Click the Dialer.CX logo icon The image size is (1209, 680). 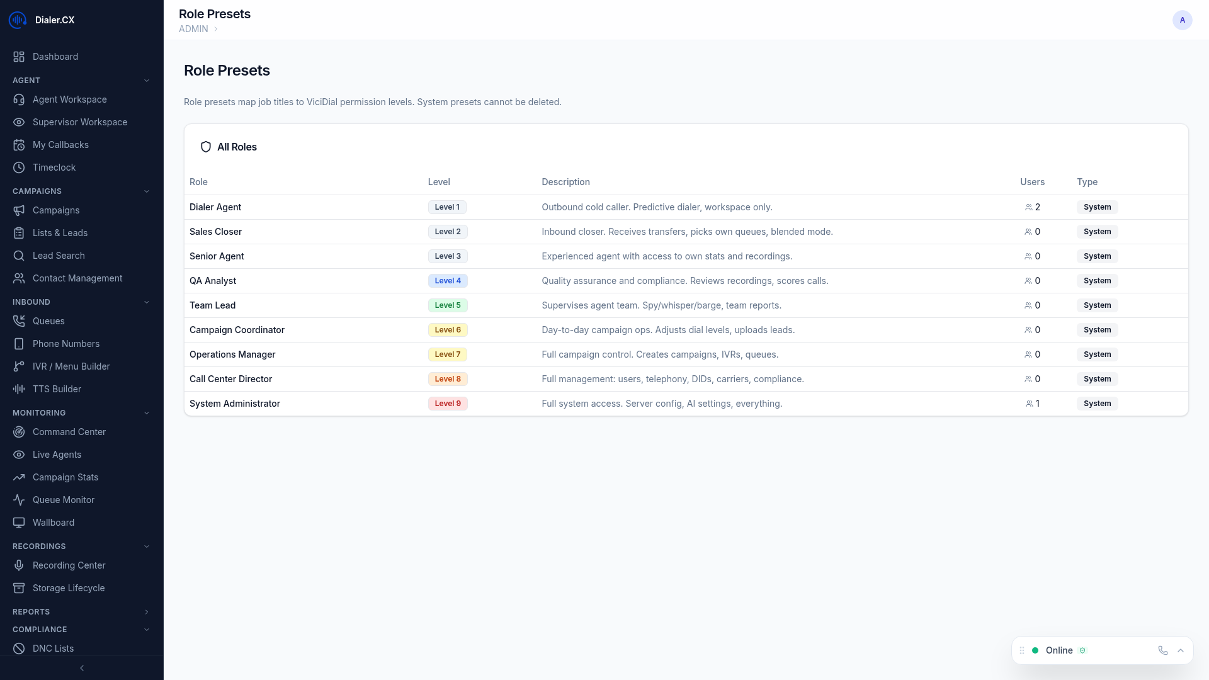(x=17, y=20)
